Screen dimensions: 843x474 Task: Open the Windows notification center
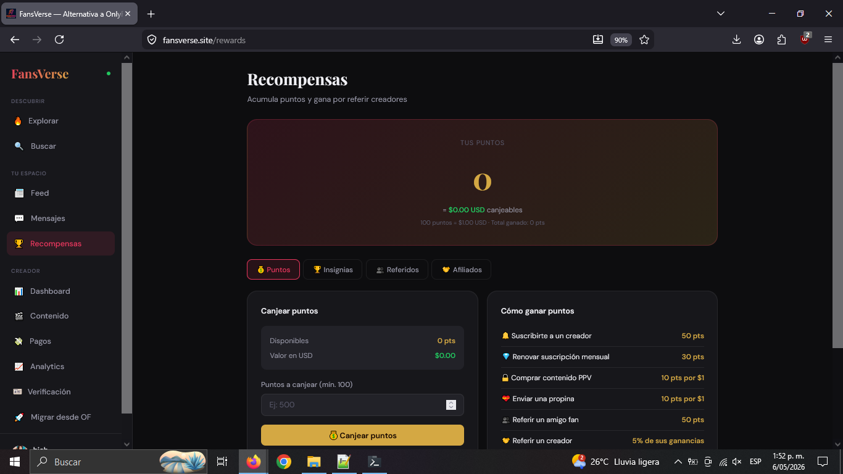822,462
